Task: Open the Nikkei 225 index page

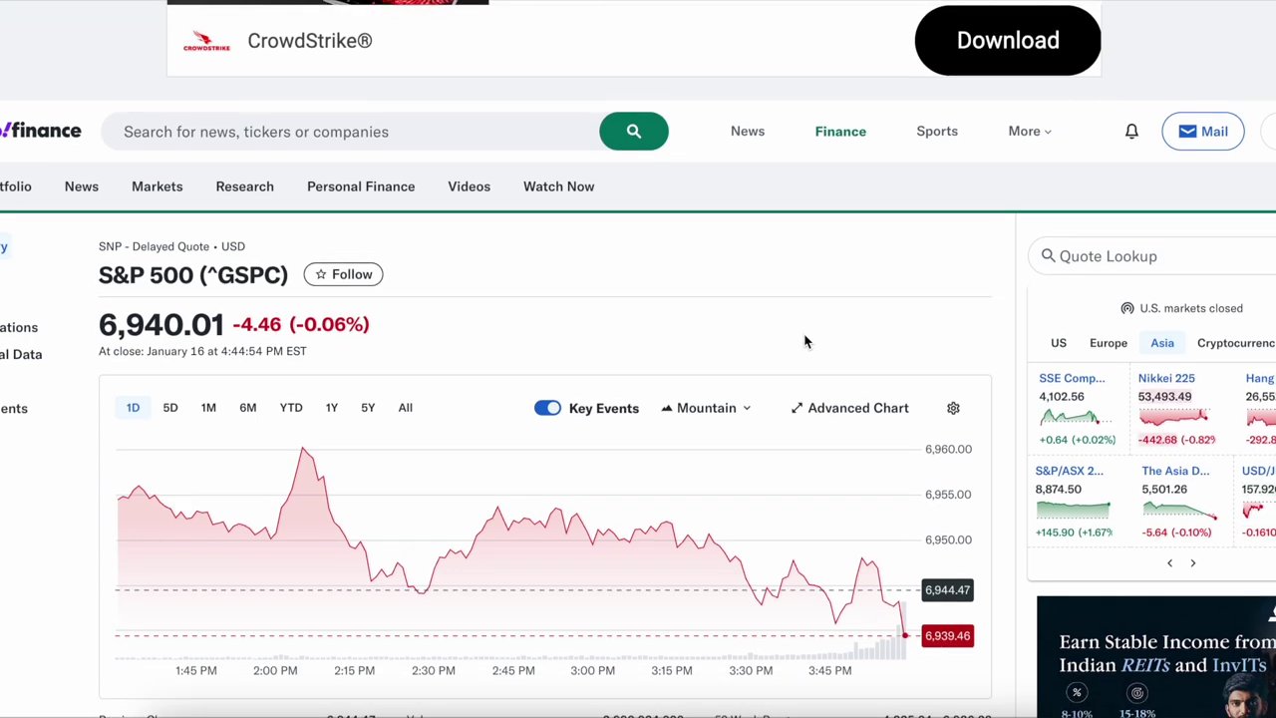Action: [x=1166, y=378]
